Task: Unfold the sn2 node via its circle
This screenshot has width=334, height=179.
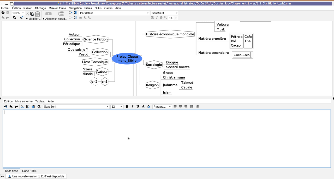Action: (x=91, y=82)
